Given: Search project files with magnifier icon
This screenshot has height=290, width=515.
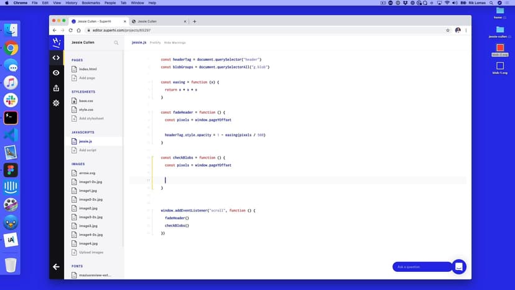Looking at the screenshot, I should point(116,43).
